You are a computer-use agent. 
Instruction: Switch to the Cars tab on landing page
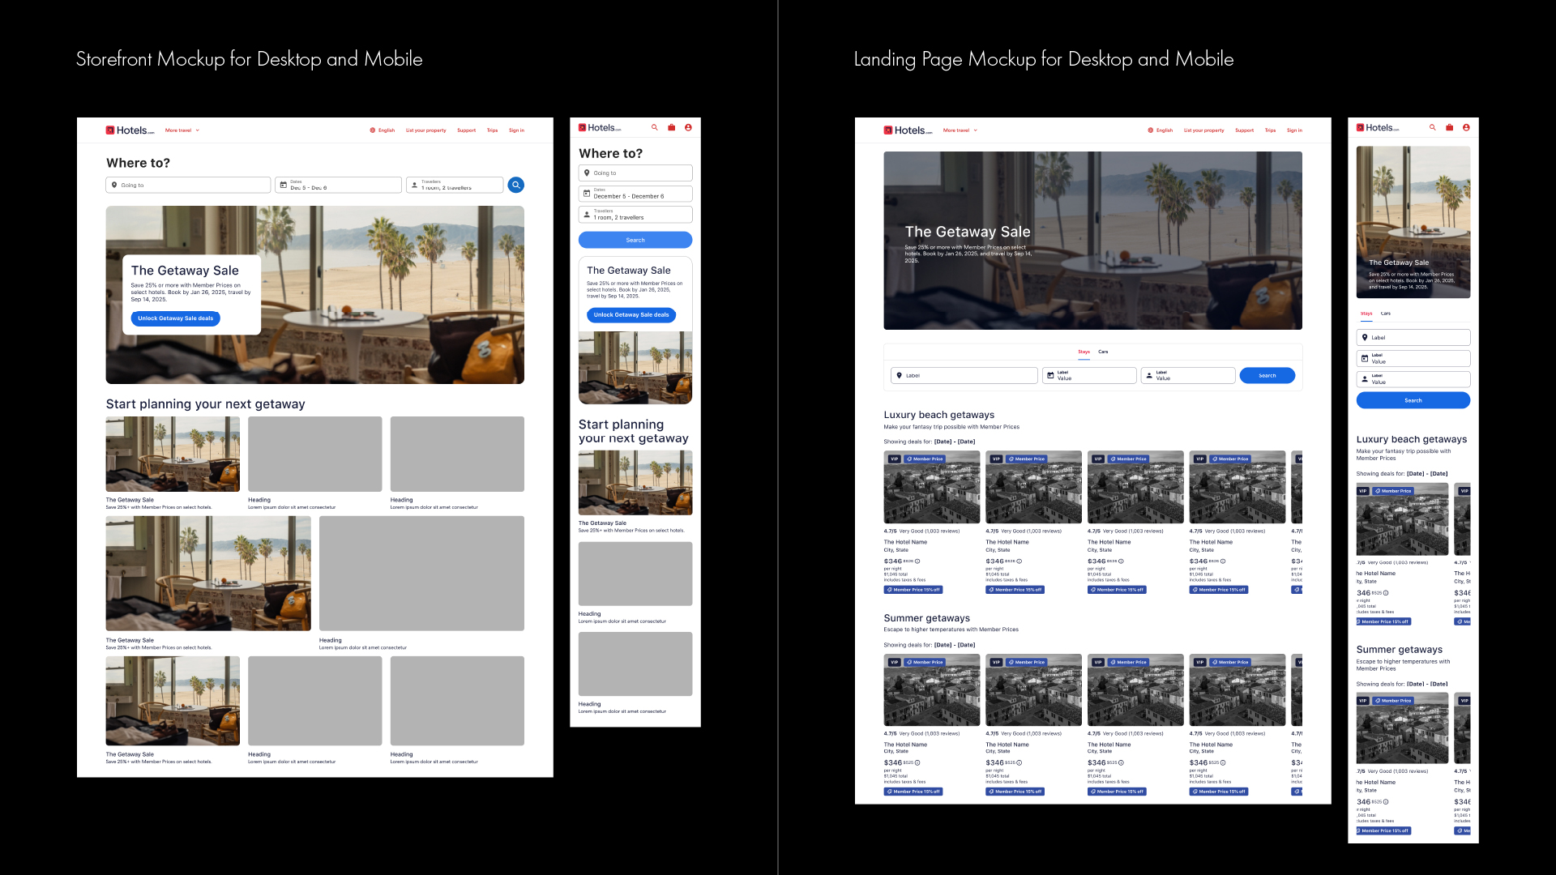(1103, 352)
